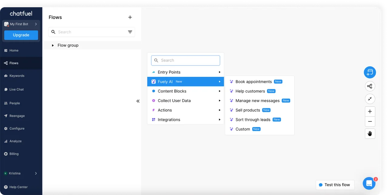
Task: Choose Help customers AI option
Action: pyautogui.click(x=259, y=91)
